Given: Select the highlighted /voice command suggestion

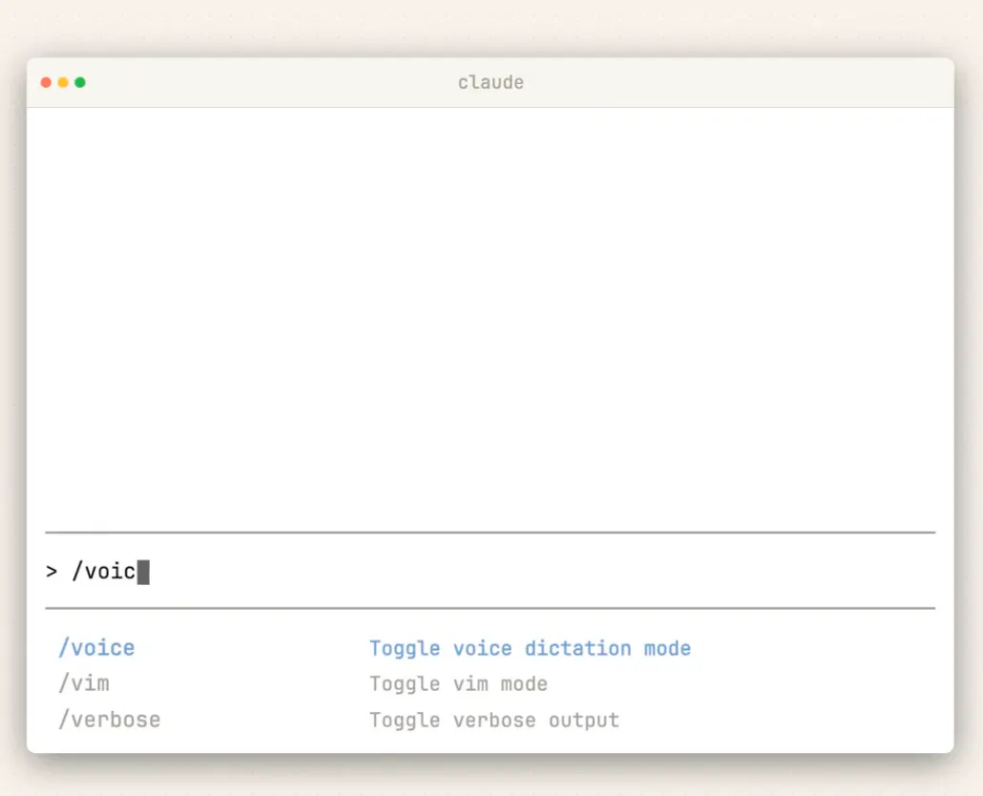Looking at the screenshot, I should pos(96,648).
